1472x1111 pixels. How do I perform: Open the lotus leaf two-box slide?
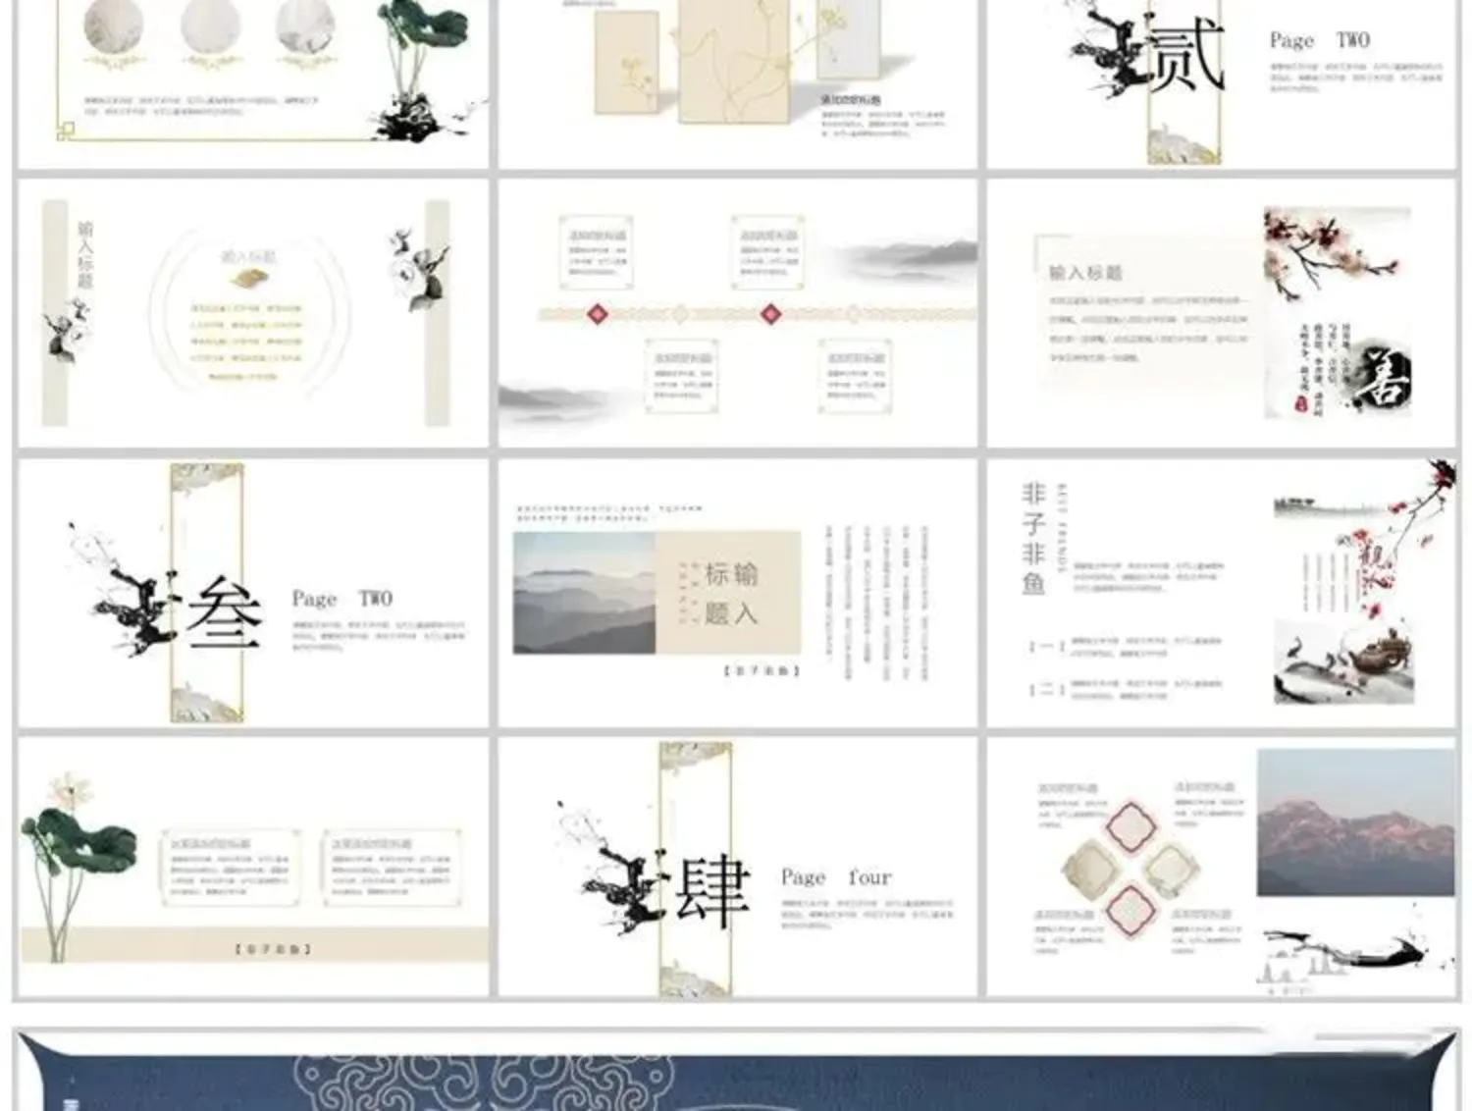[253, 868]
